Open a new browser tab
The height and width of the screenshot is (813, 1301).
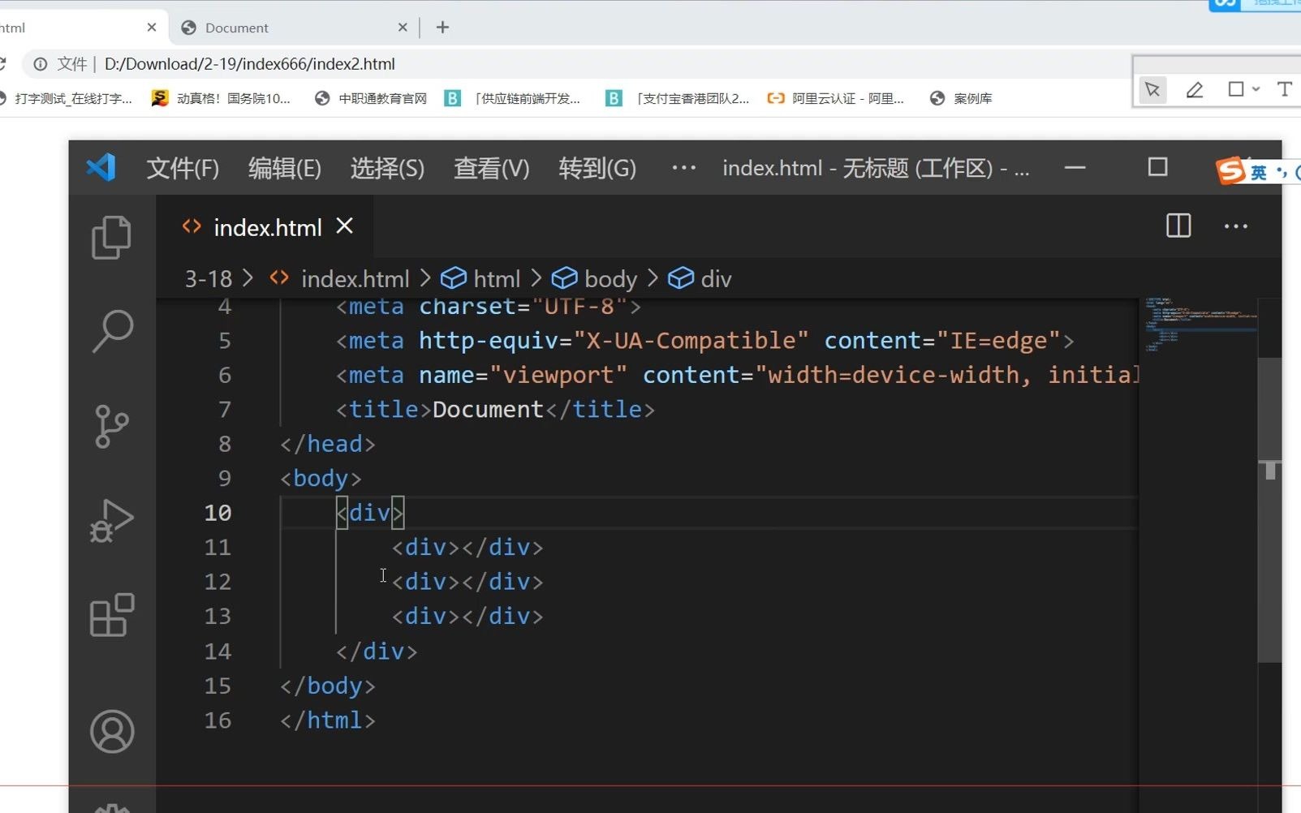[x=442, y=28]
